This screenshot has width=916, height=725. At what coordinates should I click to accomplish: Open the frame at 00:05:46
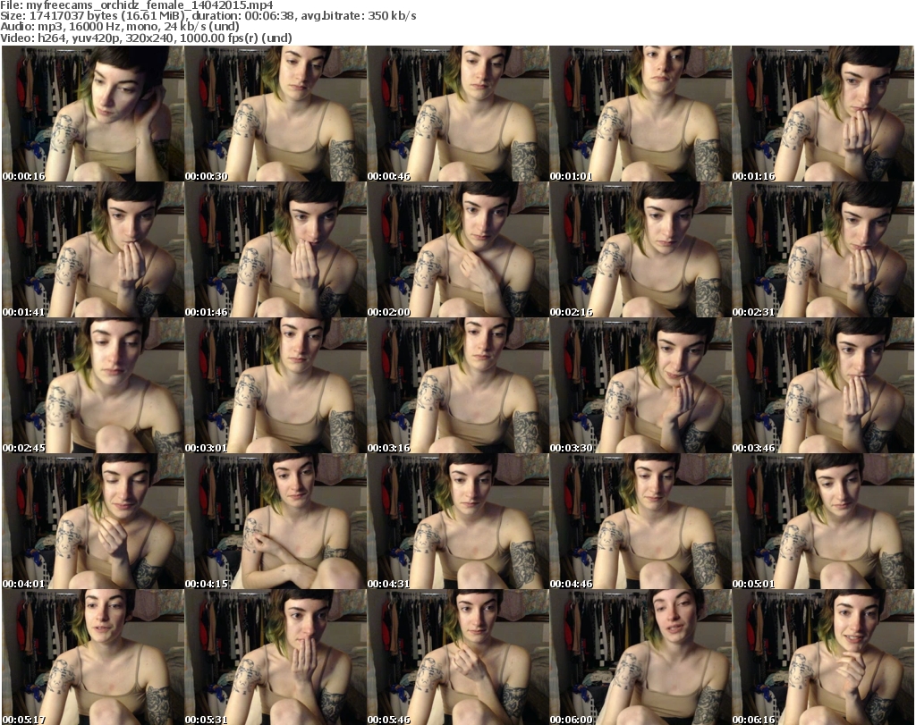(457, 657)
